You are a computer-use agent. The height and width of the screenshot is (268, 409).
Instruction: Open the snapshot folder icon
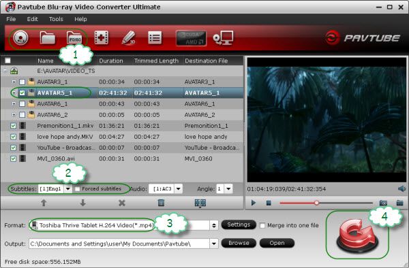[399, 203]
